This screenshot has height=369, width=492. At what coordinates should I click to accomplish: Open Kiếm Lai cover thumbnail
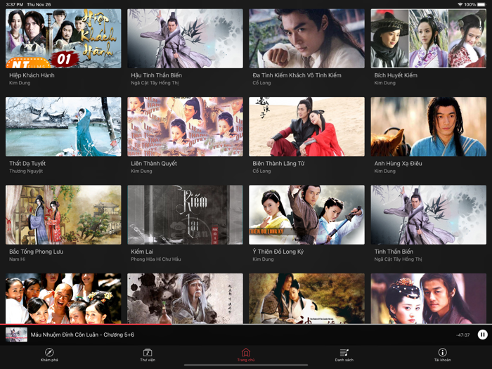(185, 215)
